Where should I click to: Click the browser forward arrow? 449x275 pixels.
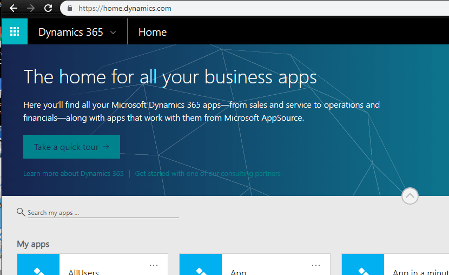coord(31,8)
